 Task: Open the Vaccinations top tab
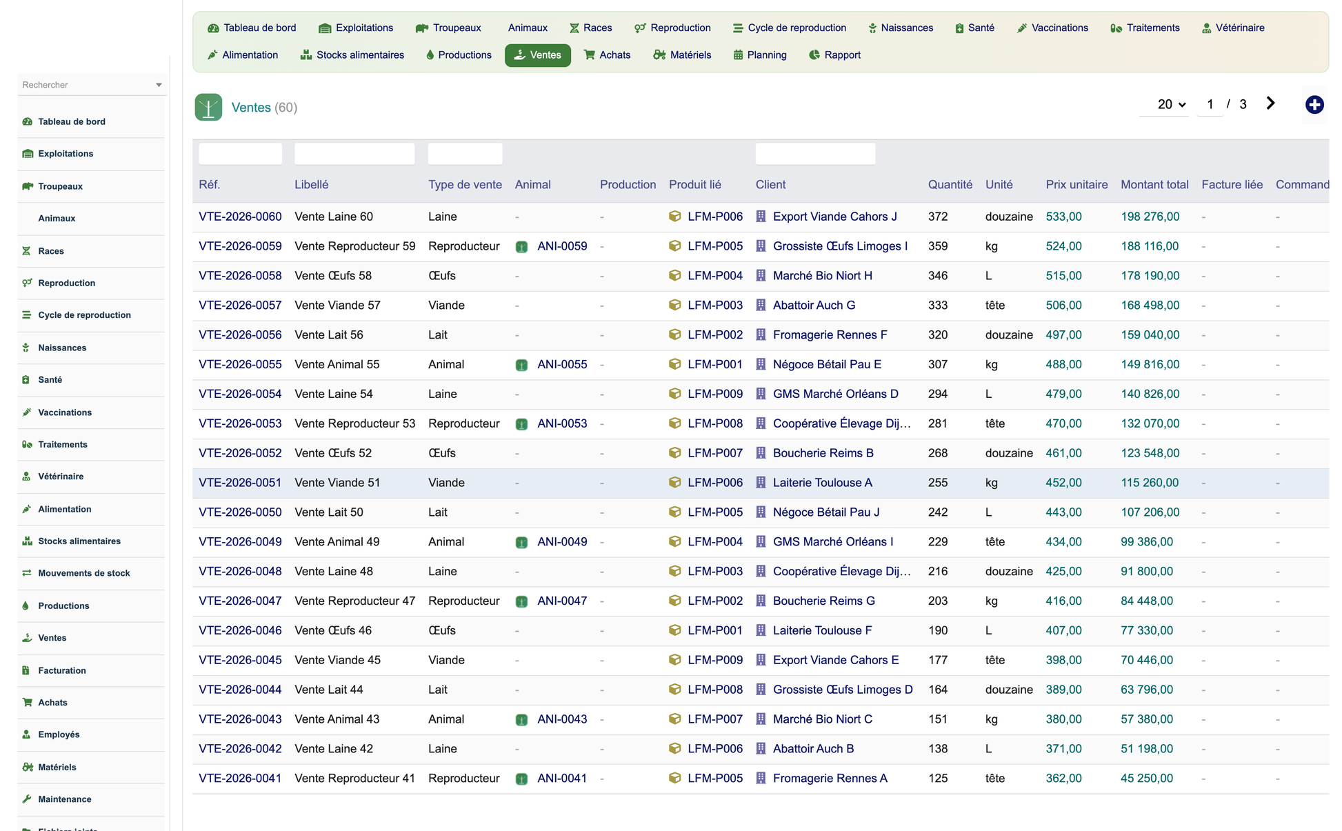coord(1052,28)
